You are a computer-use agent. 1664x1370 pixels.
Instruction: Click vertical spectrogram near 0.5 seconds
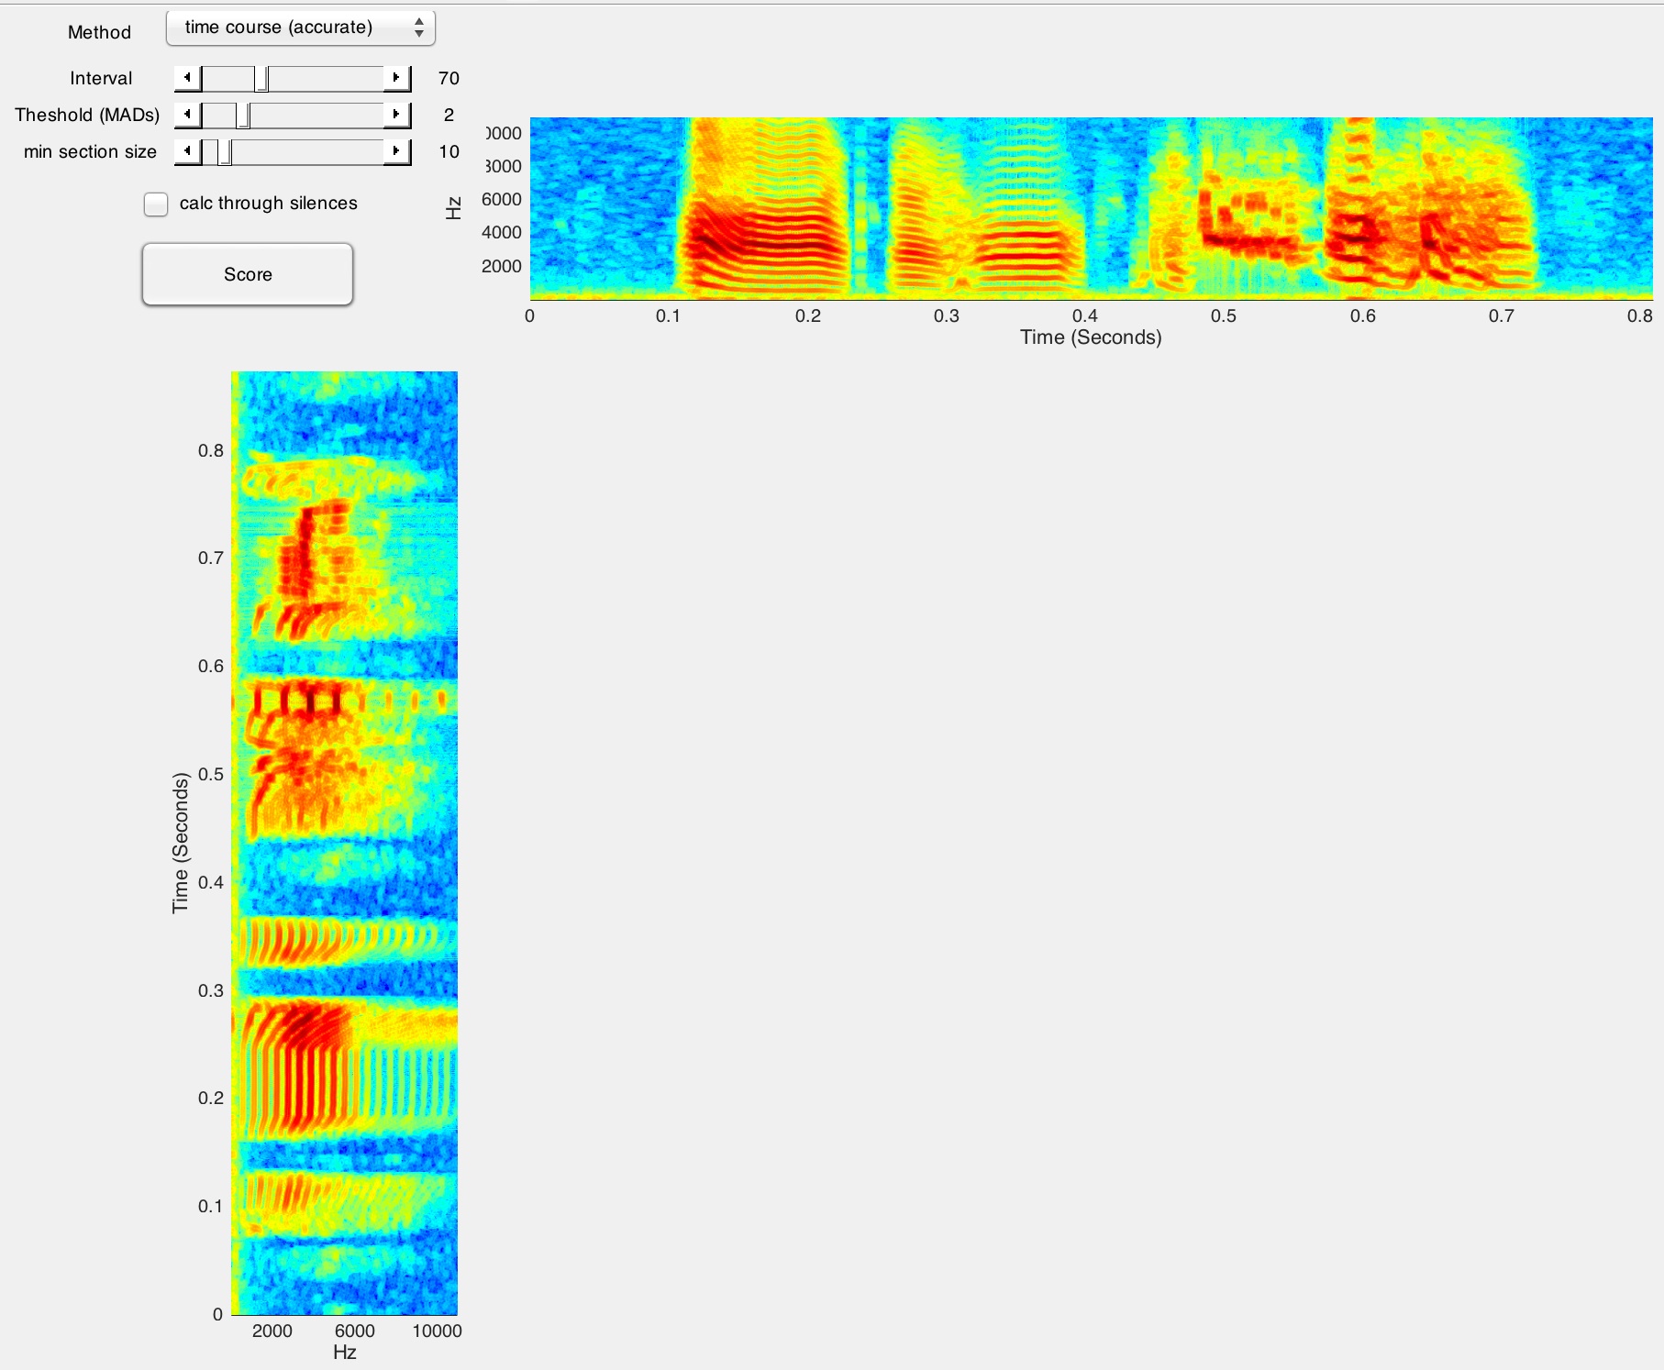(303, 774)
